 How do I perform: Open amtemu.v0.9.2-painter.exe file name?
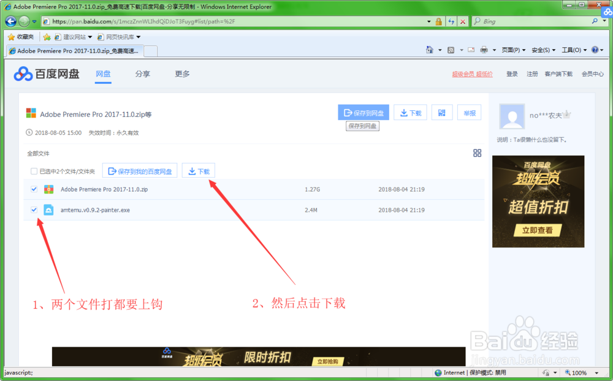[95, 210]
